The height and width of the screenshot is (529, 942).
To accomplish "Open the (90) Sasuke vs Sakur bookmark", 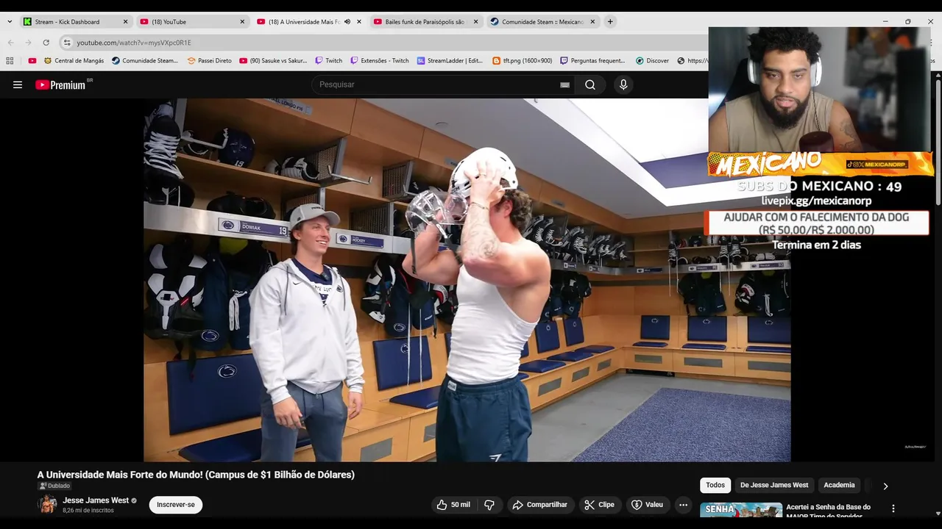I will click(x=274, y=60).
